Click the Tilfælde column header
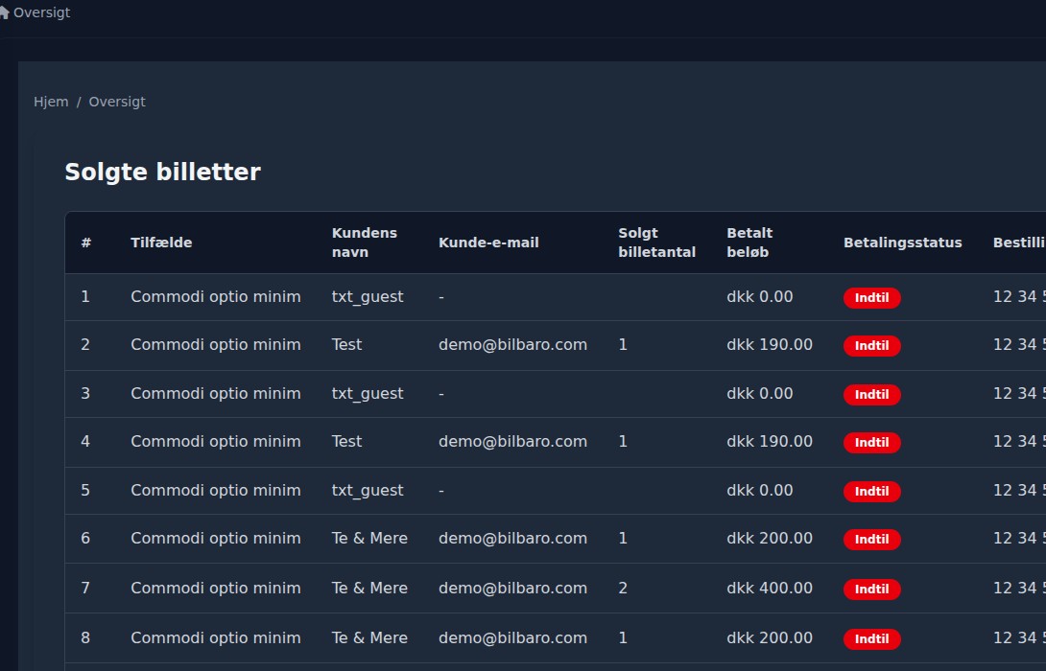 tap(161, 243)
